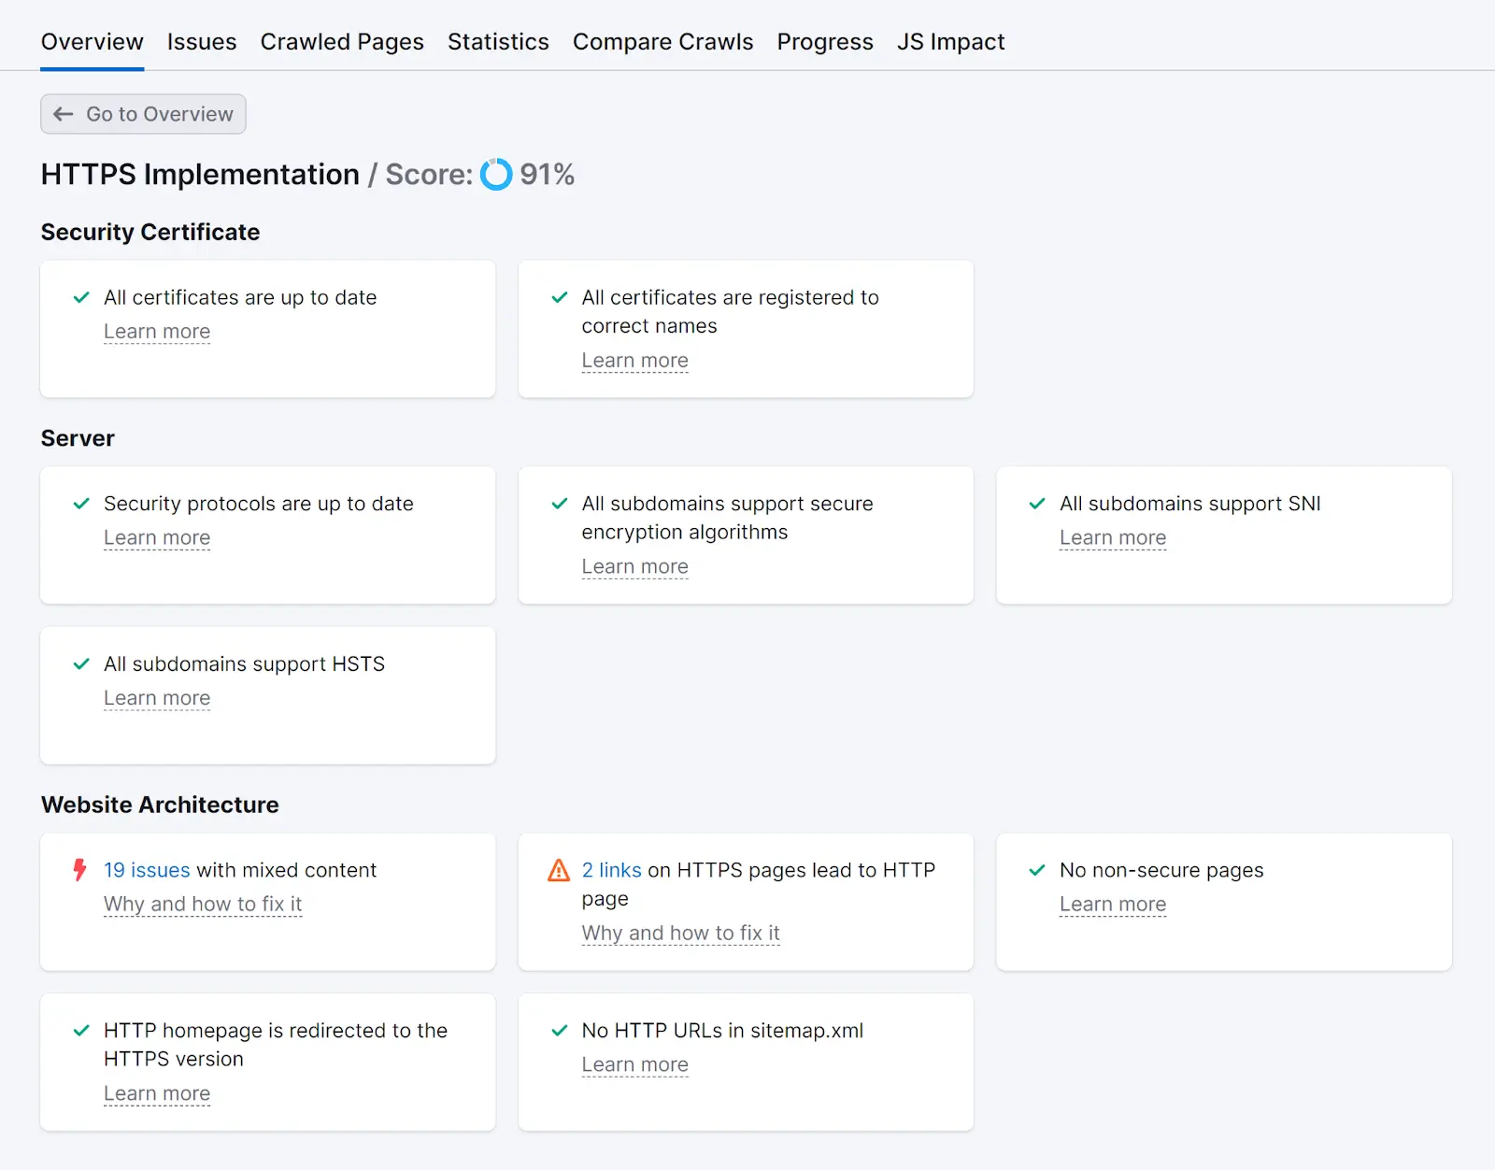Screen dimensions: 1495x1170
Task: Open the JS Impact section
Action: point(950,41)
